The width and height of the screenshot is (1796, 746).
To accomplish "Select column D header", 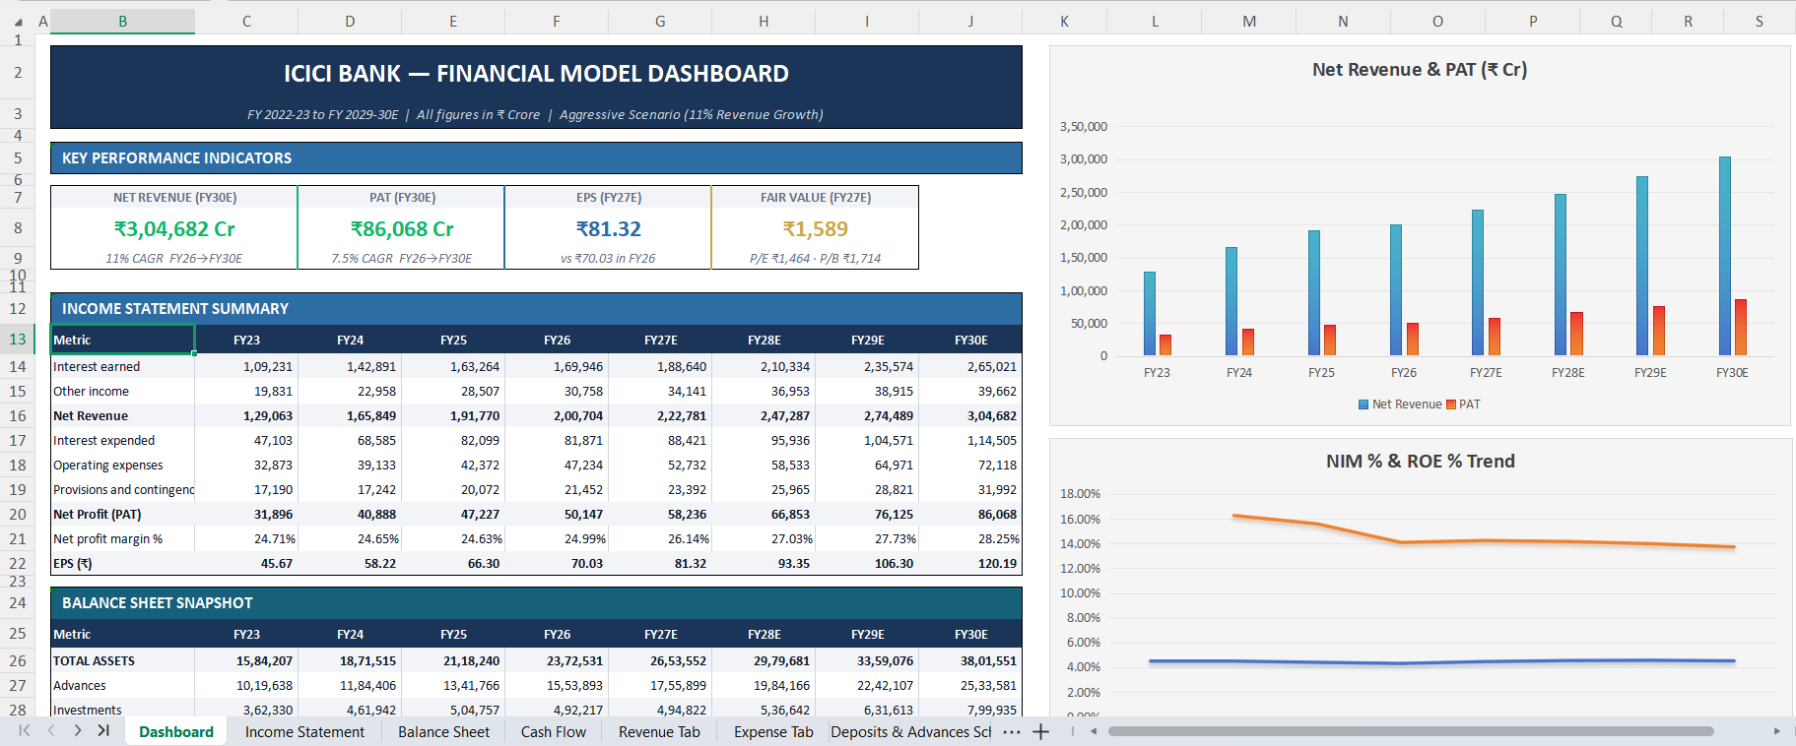I will [350, 21].
